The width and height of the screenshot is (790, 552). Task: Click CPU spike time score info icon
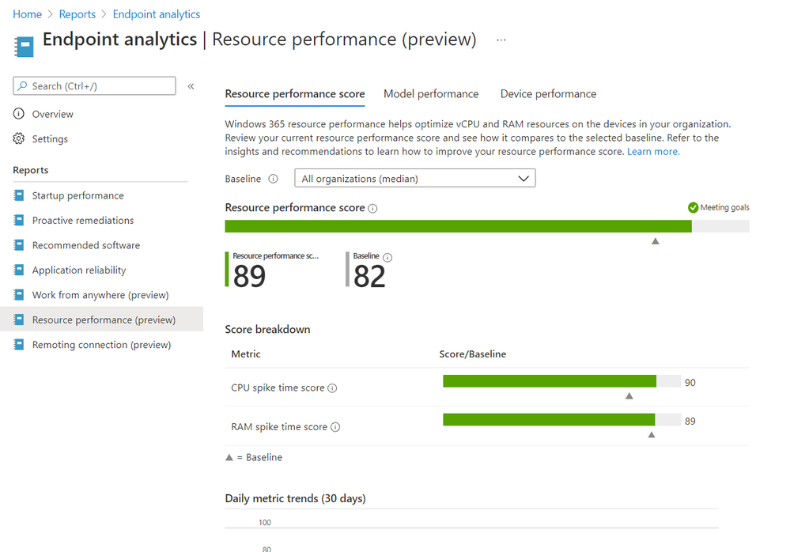click(332, 388)
